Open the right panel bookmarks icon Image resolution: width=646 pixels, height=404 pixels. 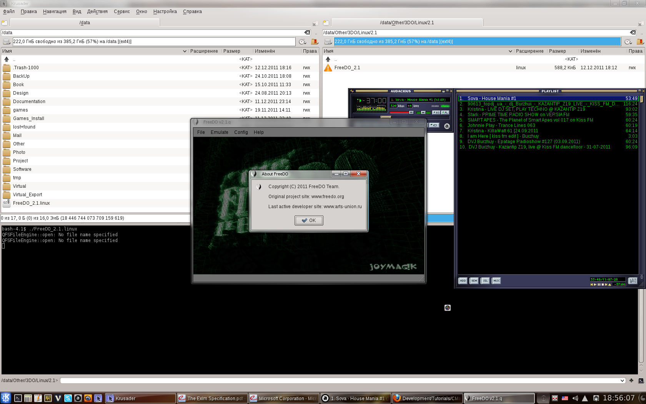(x=640, y=42)
